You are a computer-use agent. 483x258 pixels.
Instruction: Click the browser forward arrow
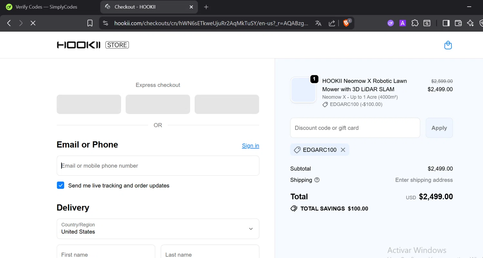(x=21, y=23)
